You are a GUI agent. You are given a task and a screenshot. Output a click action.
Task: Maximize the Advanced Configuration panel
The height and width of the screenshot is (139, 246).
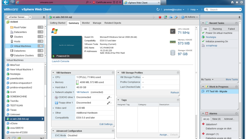click(x=113, y=131)
